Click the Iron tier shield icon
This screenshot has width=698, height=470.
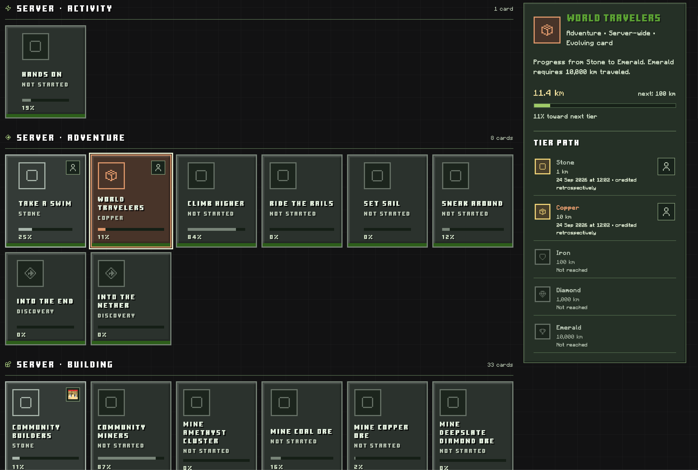point(542,257)
